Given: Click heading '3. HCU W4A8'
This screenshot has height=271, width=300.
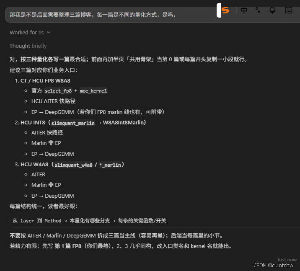Looking at the screenshot, I should [x=70, y=165].
